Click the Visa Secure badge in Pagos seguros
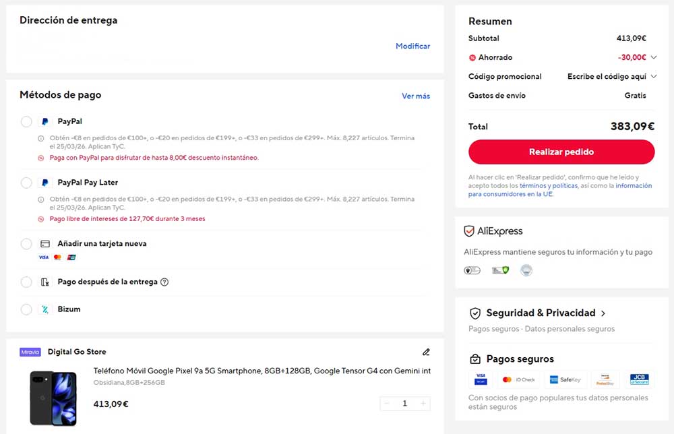Viewport: 674px width, 434px height. point(480,379)
